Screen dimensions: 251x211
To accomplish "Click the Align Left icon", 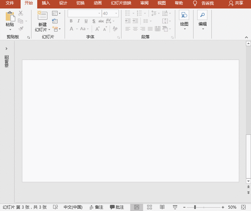I will [128, 29].
